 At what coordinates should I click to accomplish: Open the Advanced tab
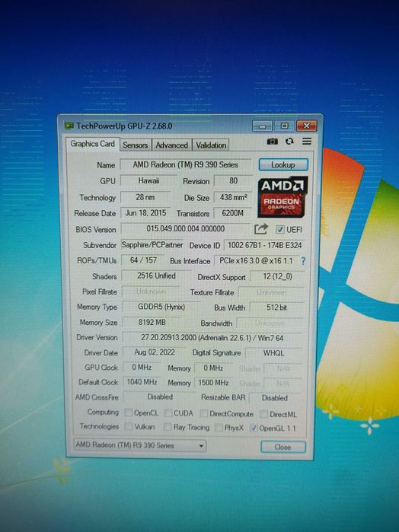[x=171, y=145]
